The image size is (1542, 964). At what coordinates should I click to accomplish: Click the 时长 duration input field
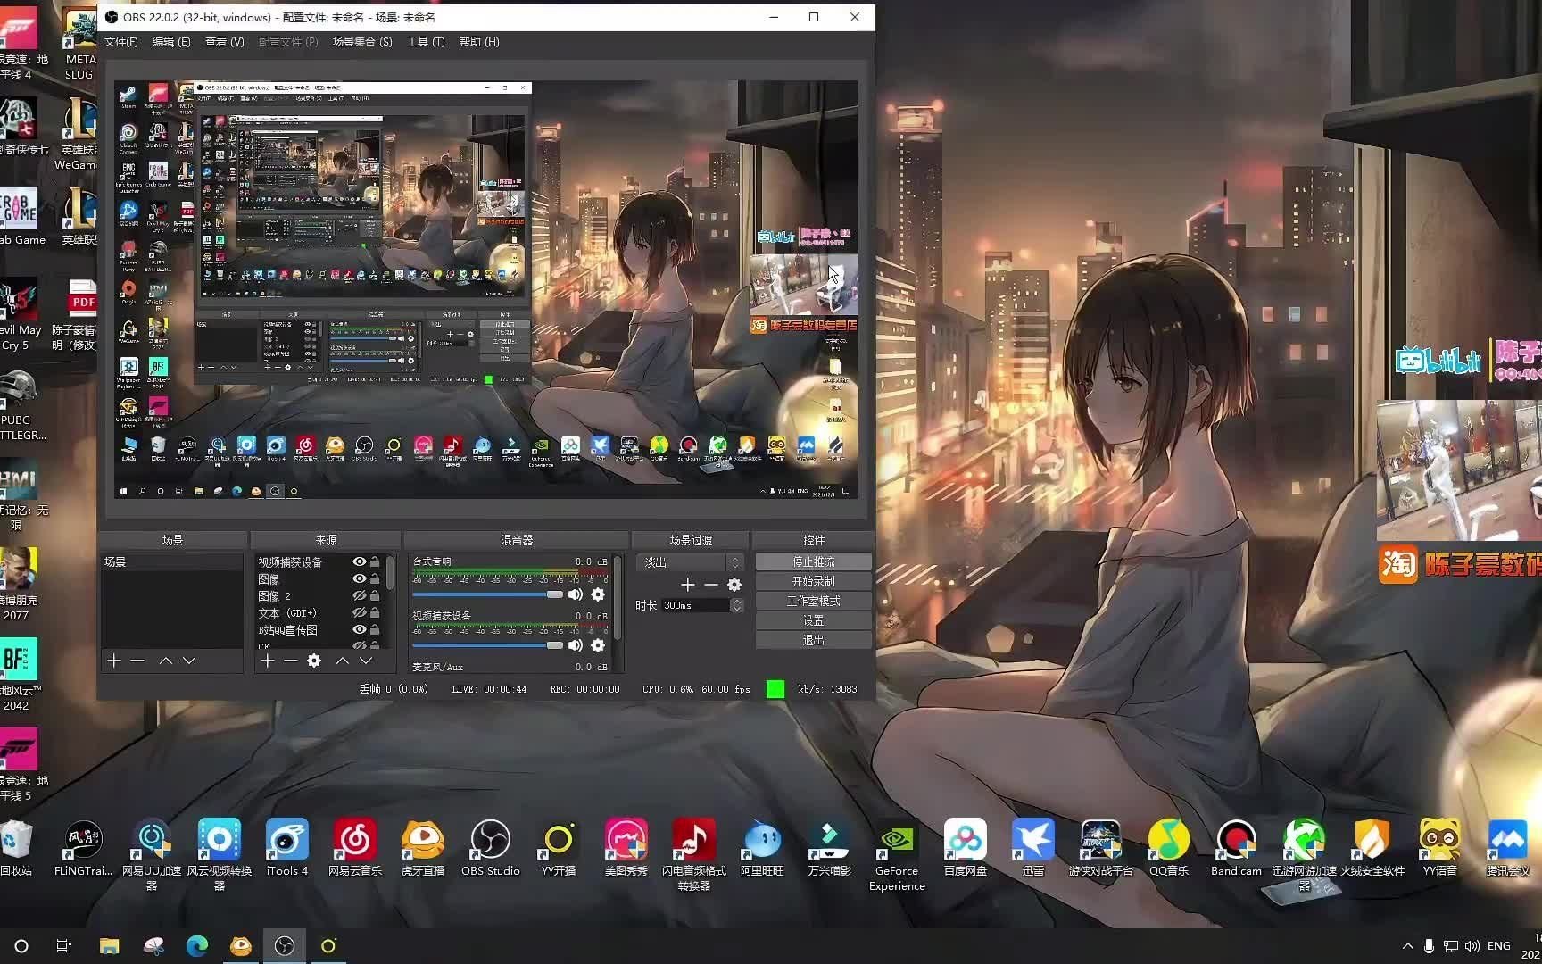695,605
